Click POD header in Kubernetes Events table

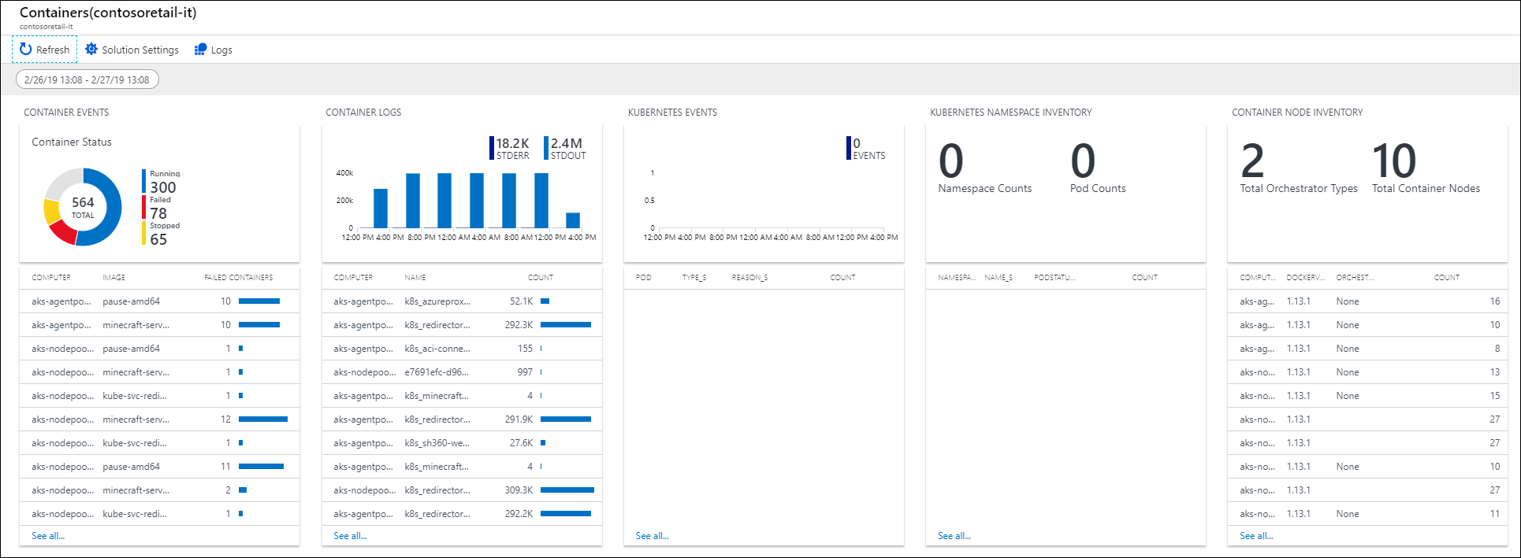[644, 278]
